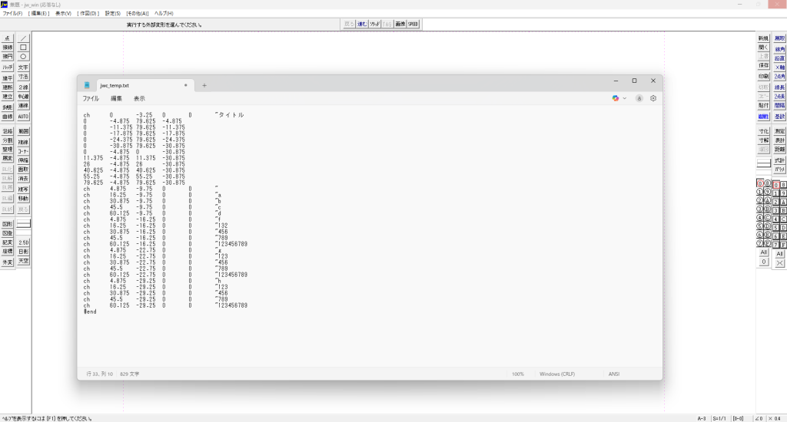Click 保存 save button

click(x=763, y=65)
